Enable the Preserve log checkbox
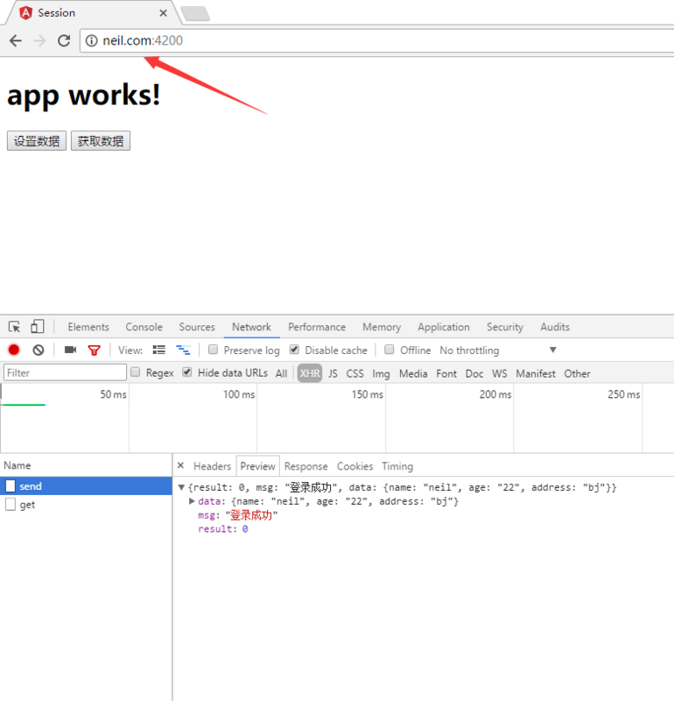 (213, 349)
